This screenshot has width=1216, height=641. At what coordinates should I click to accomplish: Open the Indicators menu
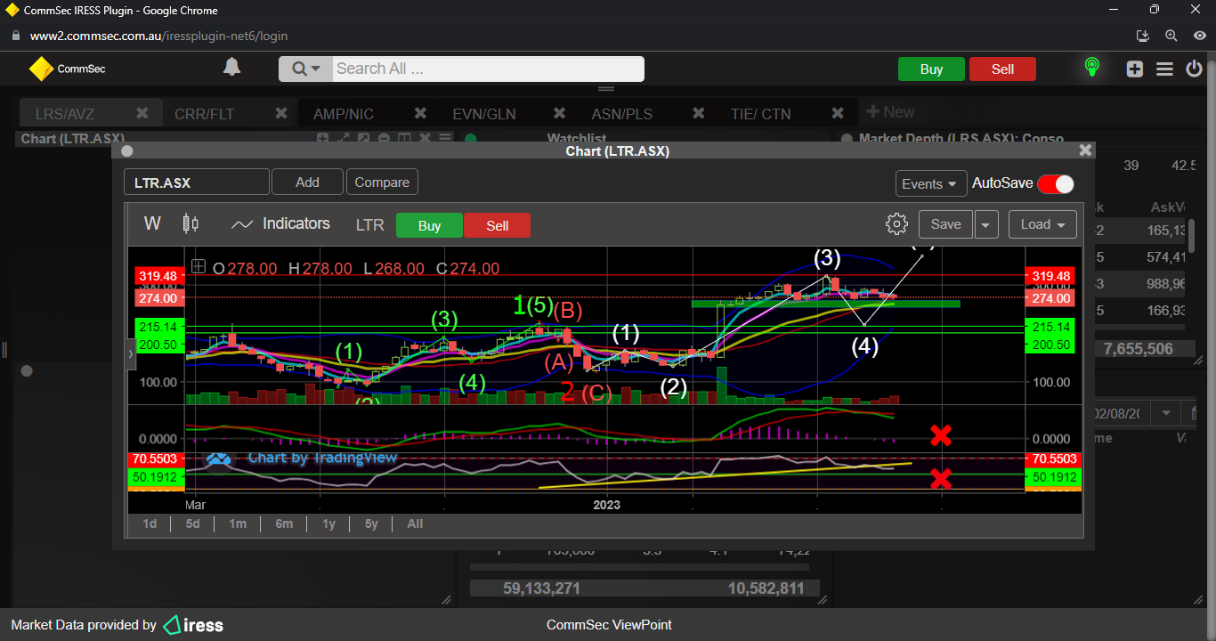click(280, 223)
